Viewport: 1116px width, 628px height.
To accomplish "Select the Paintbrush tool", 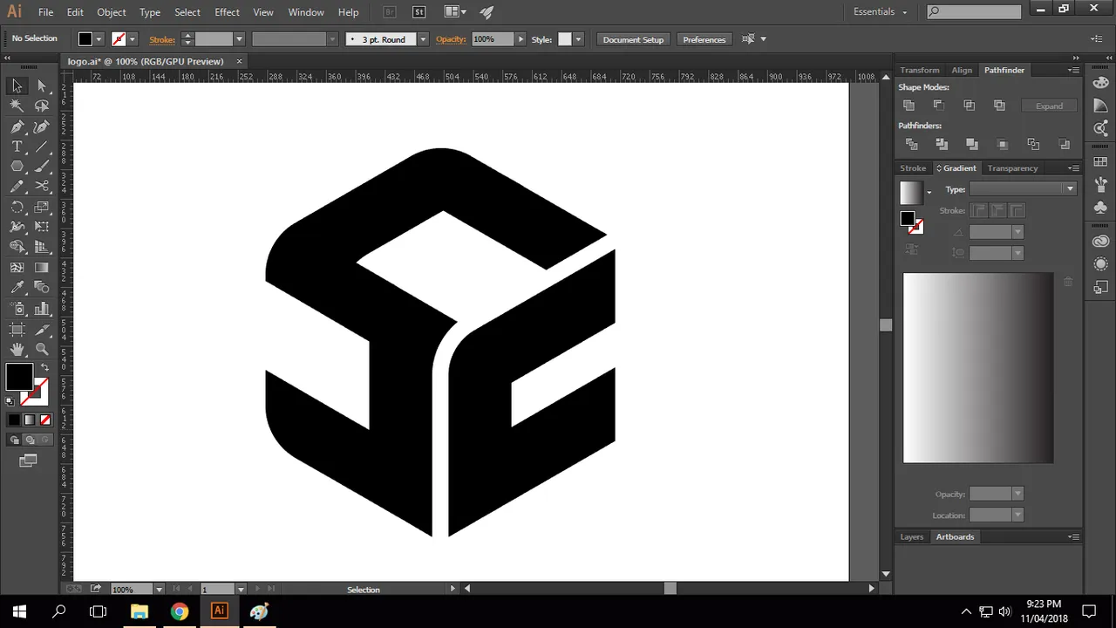I will click(x=42, y=167).
